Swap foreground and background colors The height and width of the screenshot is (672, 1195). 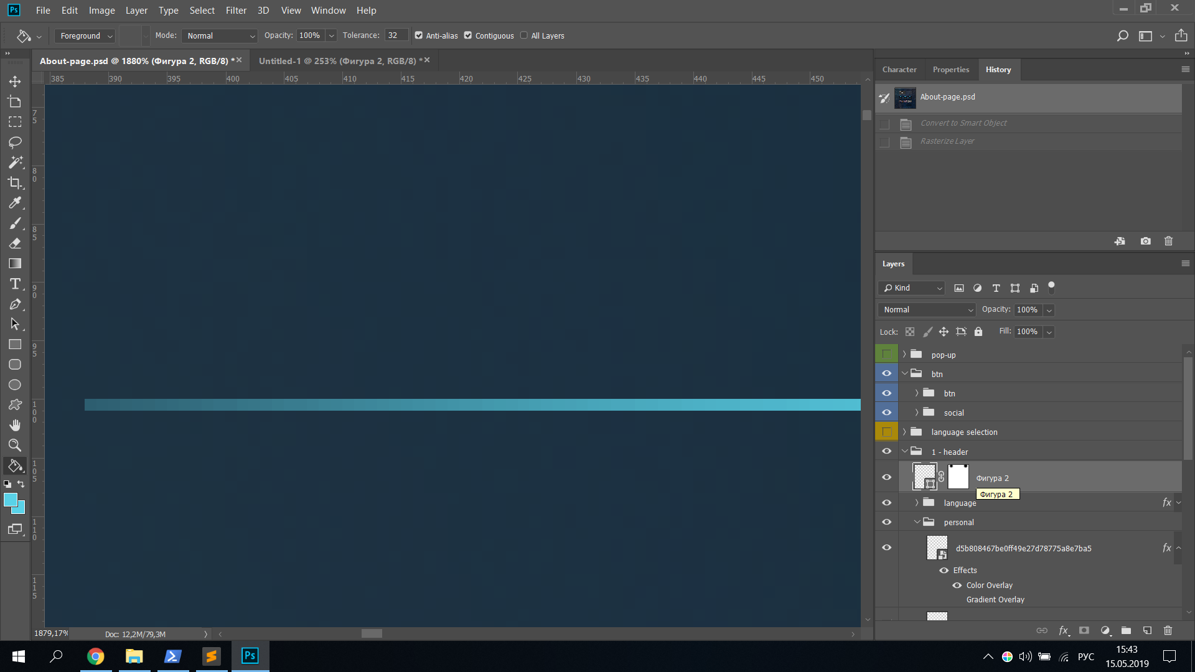(x=21, y=484)
